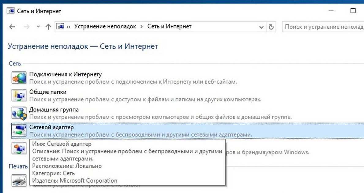Click the Internet connections globe icon
The height and width of the screenshot is (193, 364).
point(19,78)
